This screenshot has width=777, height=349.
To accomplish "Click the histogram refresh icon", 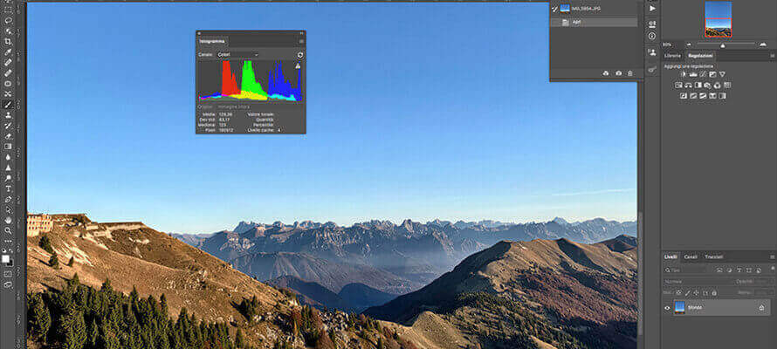I will [x=300, y=54].
